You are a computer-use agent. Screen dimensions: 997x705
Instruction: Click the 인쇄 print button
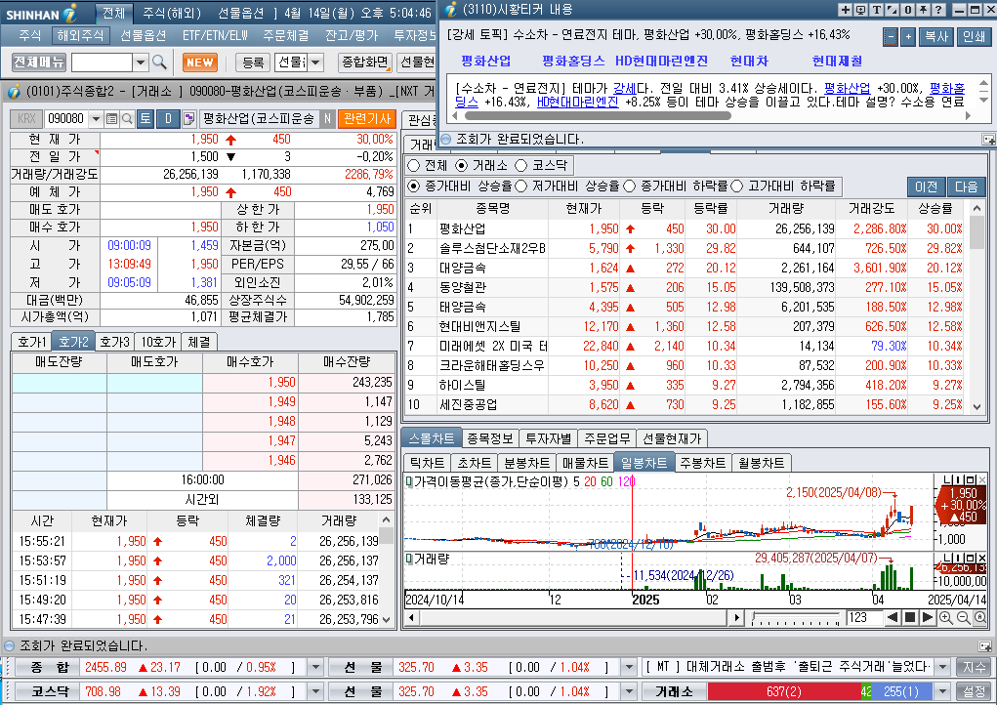click(x=974, y=37)
